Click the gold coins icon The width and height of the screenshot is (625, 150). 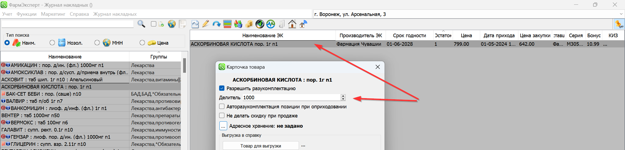coord(249,24)
